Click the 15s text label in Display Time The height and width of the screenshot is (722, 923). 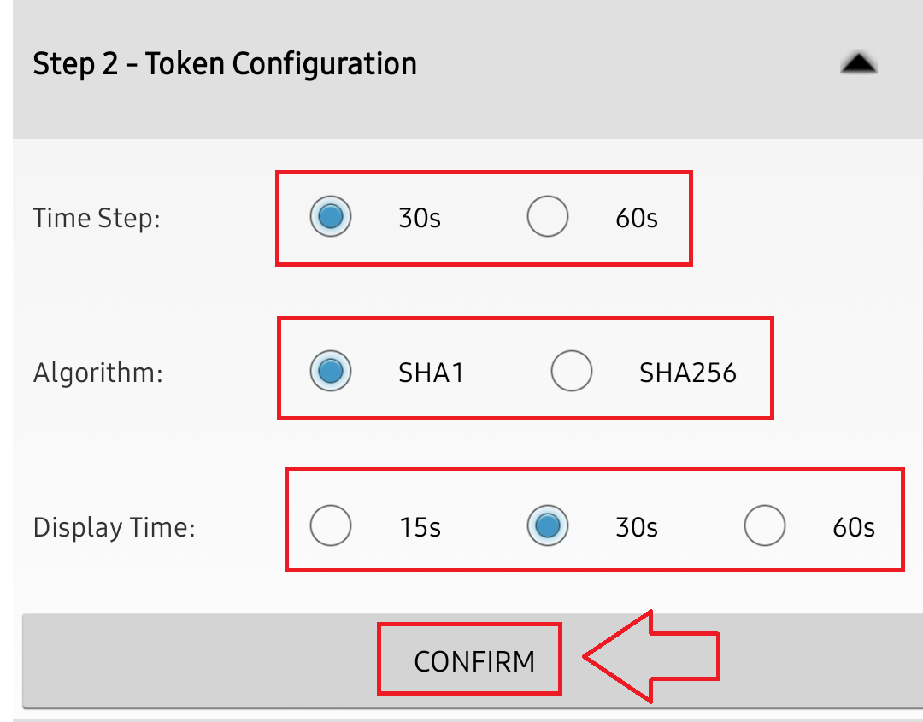pos(420,528)
